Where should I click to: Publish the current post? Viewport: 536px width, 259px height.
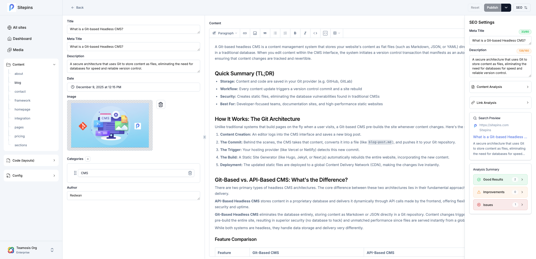pyautogui.click(x=492, y=8)
